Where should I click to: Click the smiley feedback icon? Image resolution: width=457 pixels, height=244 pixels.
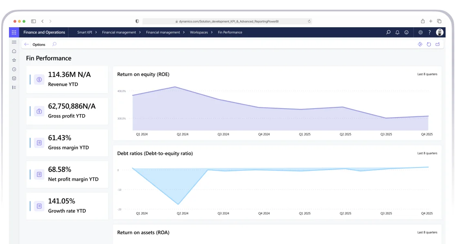click(406, 33)
